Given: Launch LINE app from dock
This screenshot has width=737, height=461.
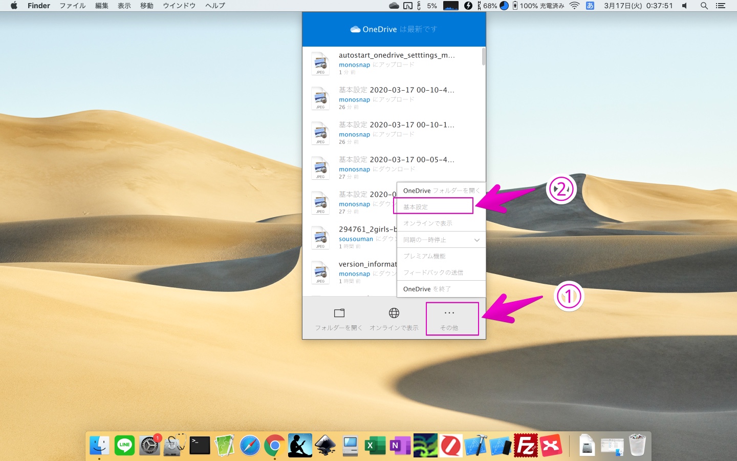Looking at the screenshot, I should coord(124,445).
